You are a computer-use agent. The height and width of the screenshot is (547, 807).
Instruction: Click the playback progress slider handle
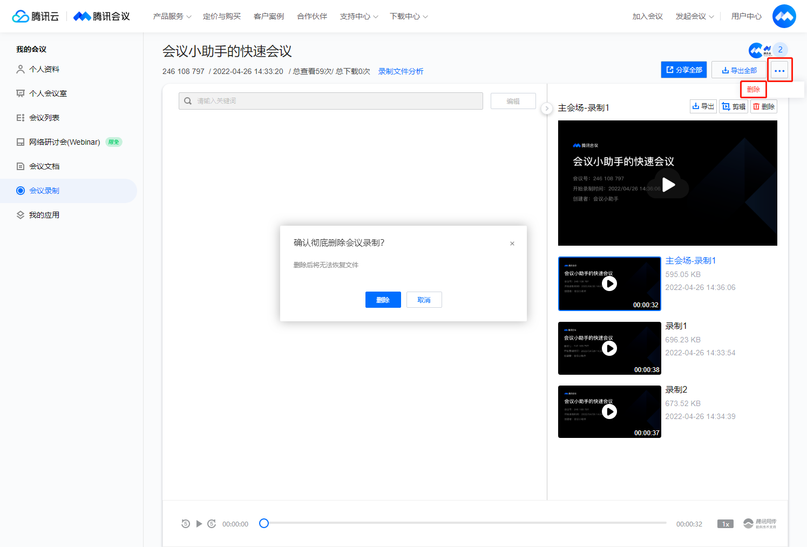264,523
